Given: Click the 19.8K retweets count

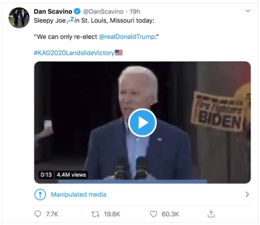Looking at the screenshot, I should coord(112,214).
